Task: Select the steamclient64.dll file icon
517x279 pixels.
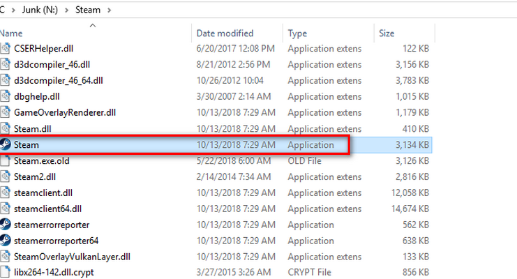Action: click(x=5, y=209)
